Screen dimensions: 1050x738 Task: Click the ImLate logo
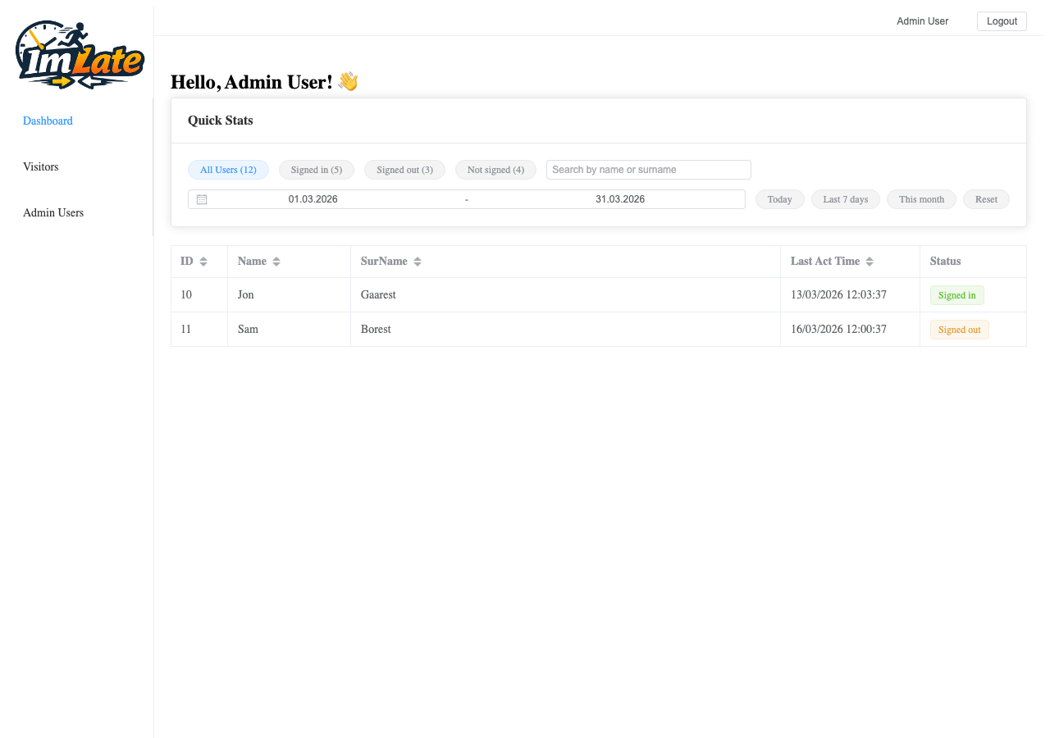80,55
